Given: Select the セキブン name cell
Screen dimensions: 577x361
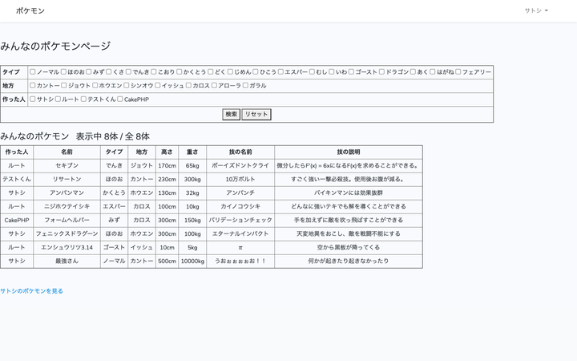Looking at the screenshot, I should (x=67, y=165).
